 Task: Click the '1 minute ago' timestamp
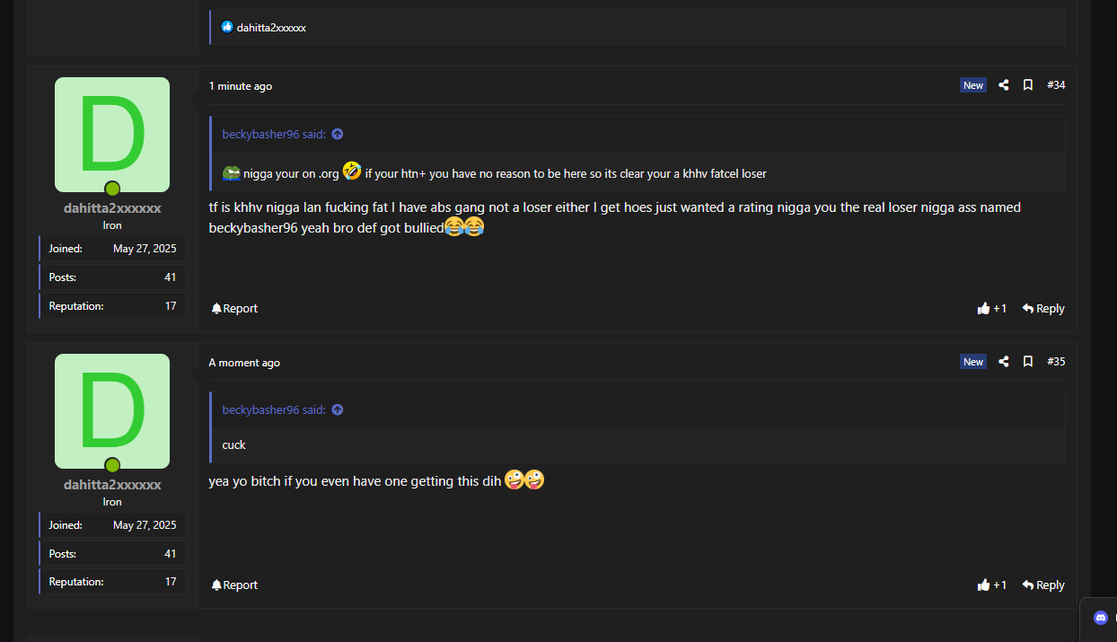click(241, 86)
